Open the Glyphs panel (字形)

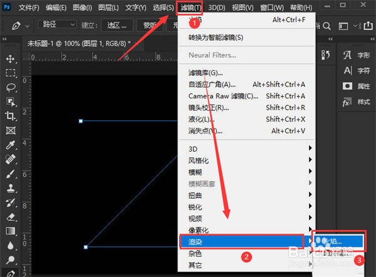pyautogui.click(x=357, y=55)
